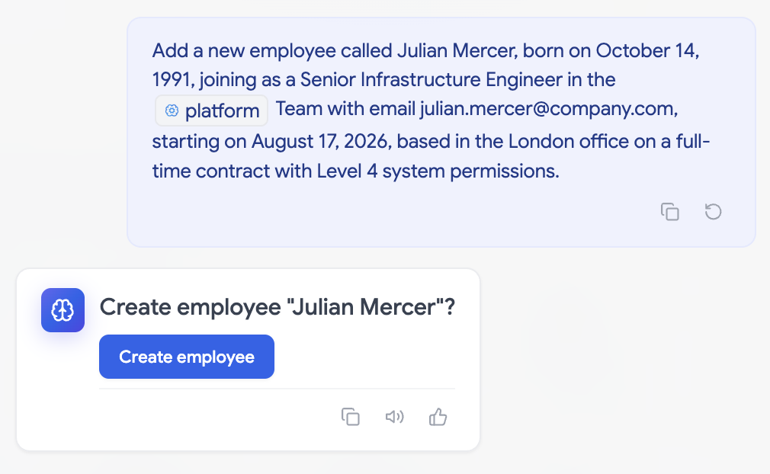The image size is (770, 474).
Task: Click the gear icon inside the platform chip
Action: 172,110
